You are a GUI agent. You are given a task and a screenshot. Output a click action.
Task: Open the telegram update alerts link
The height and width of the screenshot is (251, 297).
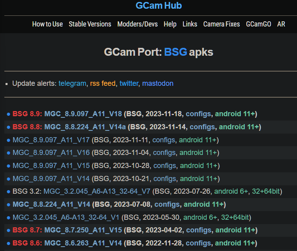point(72,83)
